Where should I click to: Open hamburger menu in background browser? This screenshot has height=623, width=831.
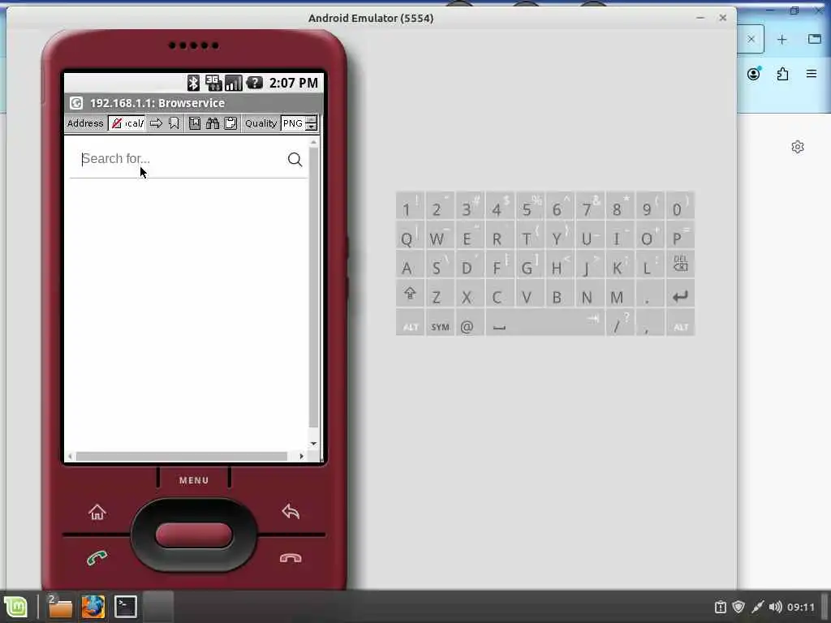tap(812, 74)
